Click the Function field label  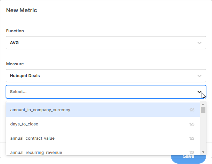coord(15,31)
